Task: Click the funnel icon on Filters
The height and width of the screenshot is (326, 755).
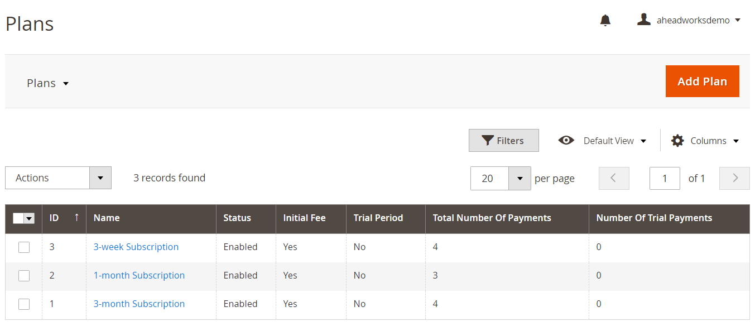Action: [x=488, y=141]
